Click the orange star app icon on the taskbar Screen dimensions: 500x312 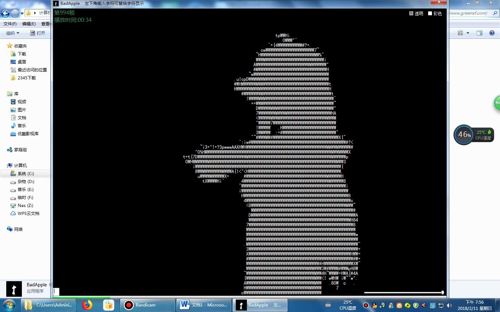[x=109, y=305]
